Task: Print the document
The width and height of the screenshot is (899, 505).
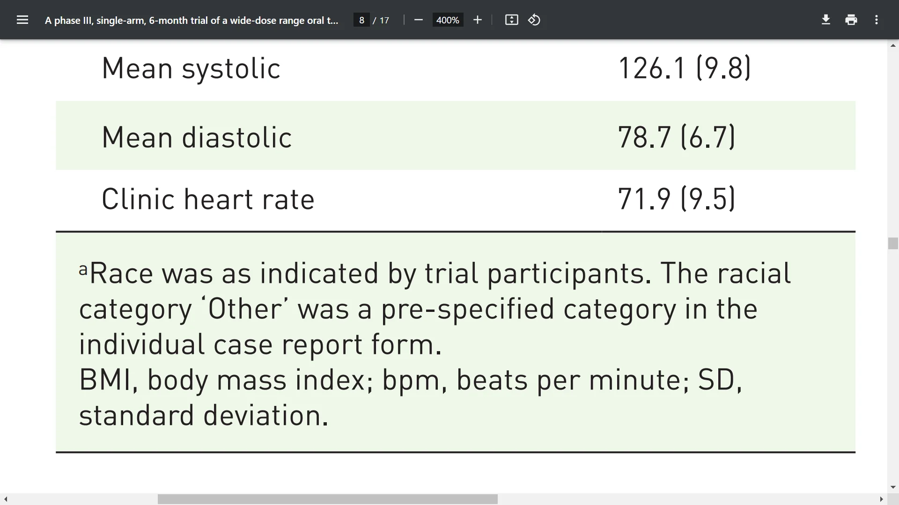Action: point(851,20)
